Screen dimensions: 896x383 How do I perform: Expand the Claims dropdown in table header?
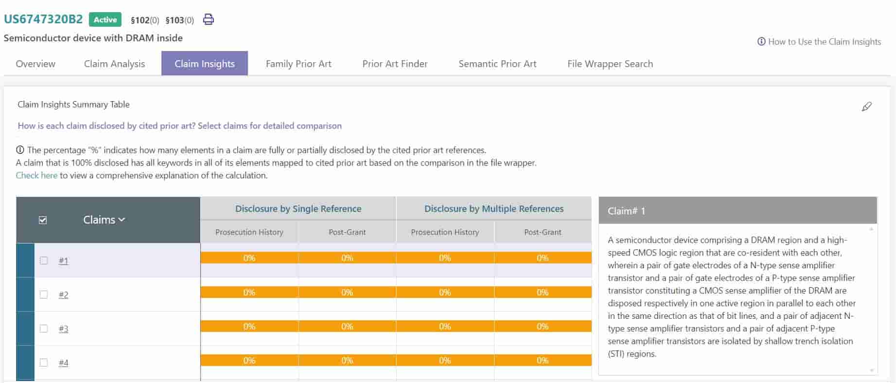(x=104, y=220)
